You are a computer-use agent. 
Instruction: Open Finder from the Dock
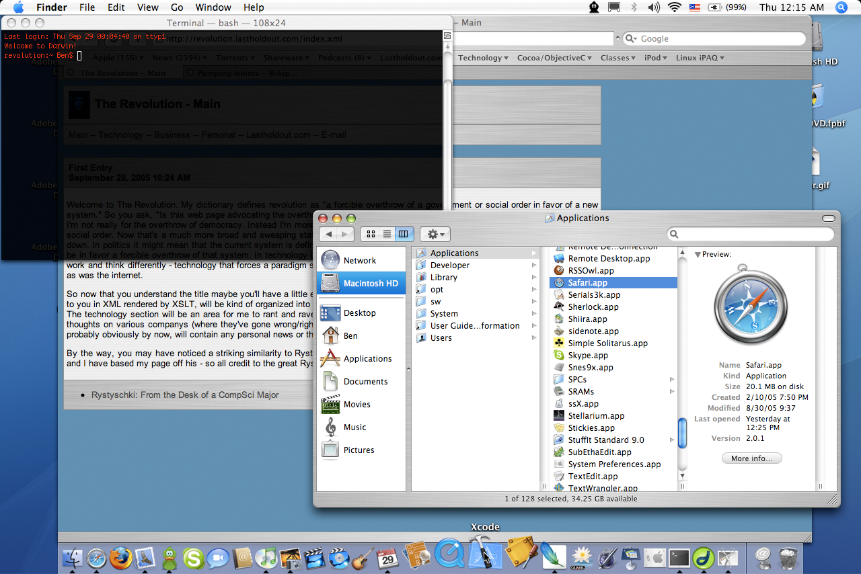click(72, 557)
